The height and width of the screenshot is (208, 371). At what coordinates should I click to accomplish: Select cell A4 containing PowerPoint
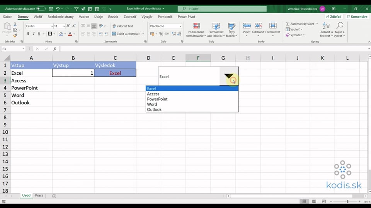pos(31,88)
